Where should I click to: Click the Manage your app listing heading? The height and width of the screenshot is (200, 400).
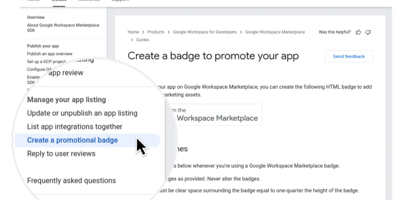(x=66, y=100)
